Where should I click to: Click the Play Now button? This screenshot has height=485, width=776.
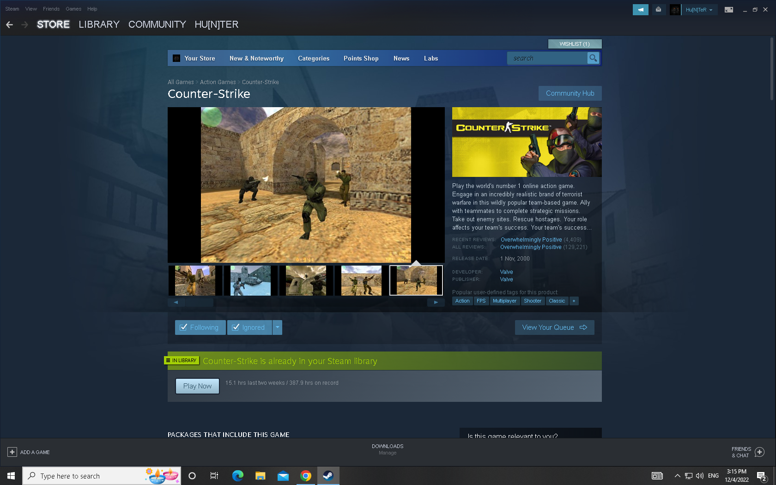[197, 386]
